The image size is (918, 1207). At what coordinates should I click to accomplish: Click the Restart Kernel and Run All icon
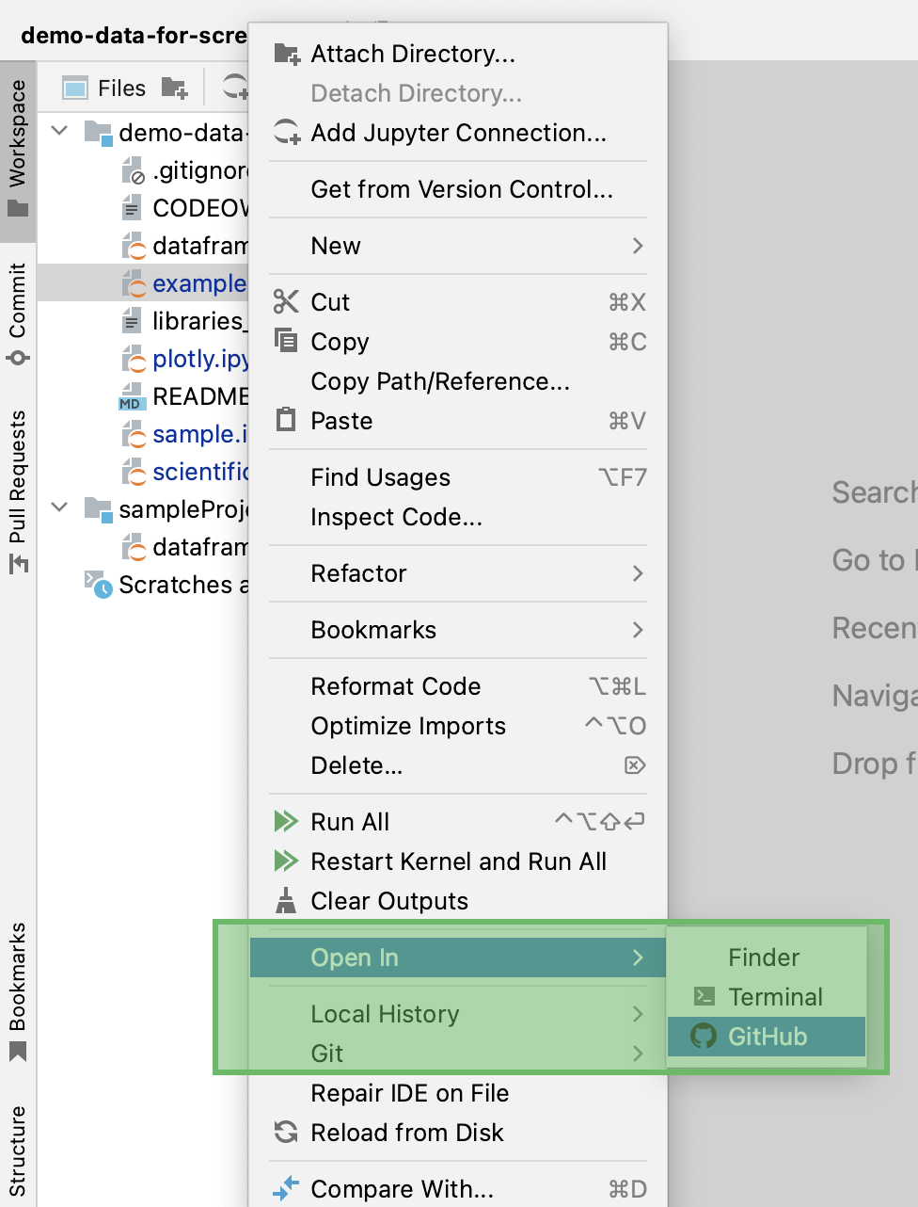(x=285, y=861)
